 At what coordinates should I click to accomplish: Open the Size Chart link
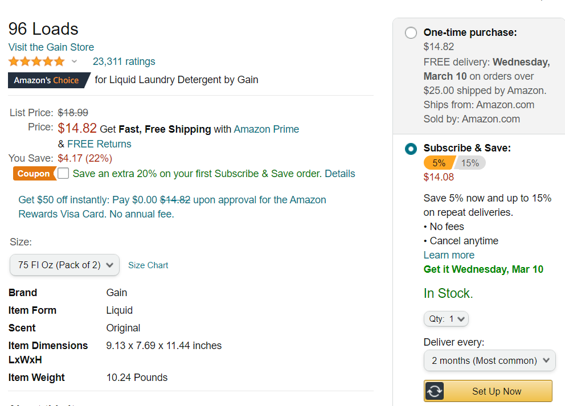click(148, 265)
